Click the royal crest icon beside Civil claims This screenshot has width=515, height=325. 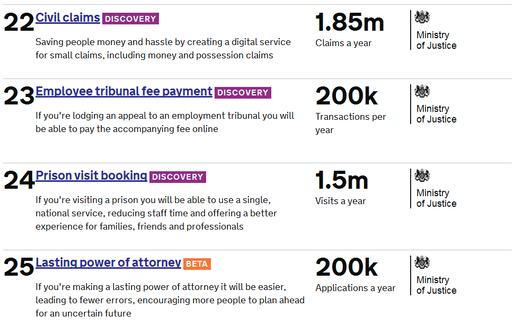422,17
